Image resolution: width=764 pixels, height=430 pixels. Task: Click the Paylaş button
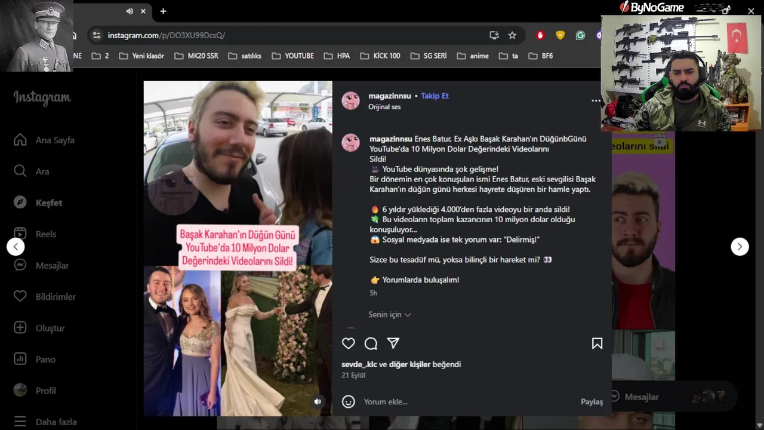[x=592, y=402]
